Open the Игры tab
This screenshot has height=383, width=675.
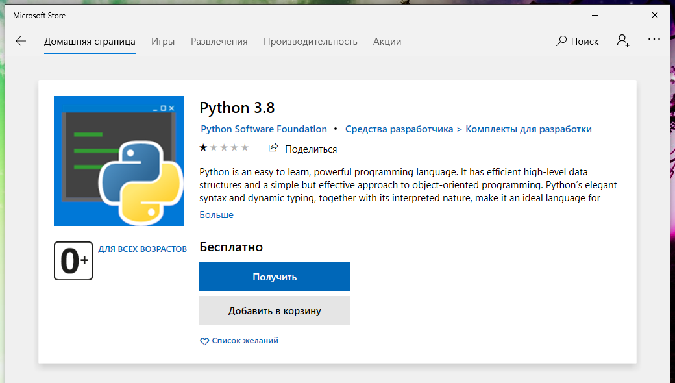(163, 42)
